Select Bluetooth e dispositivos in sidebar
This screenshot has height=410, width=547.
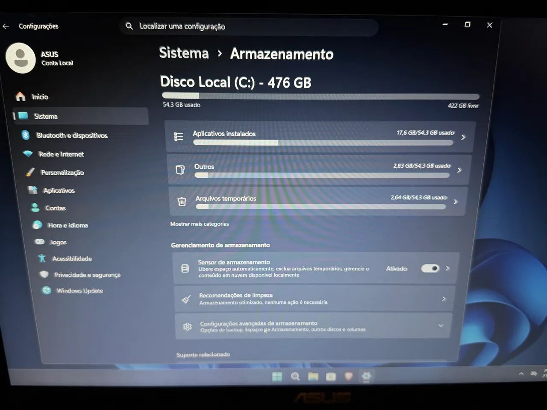coord(72,135)
